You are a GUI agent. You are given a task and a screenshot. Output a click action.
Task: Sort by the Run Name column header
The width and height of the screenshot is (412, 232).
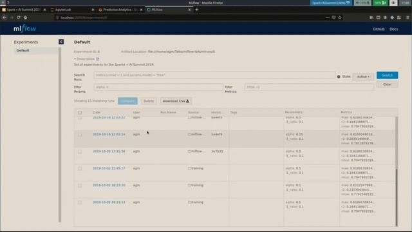[x=168, y=112]
